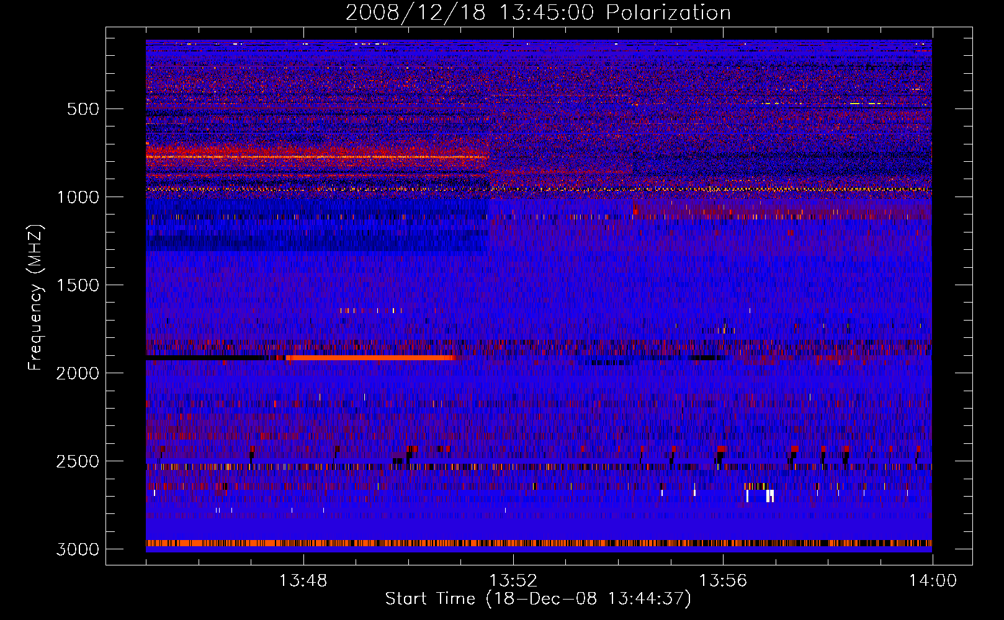Image resolution: width=1004 pixels, height=620 pixels.
Task: Click the 13:56 time tick label
Action: (x=723, y=581)
